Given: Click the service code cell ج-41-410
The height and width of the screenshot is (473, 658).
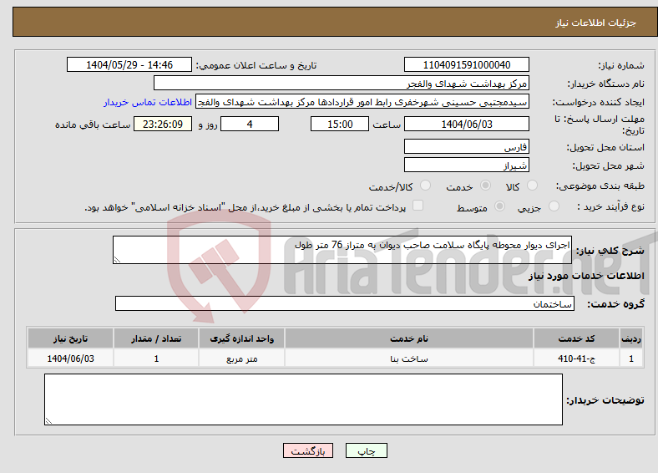Looking at the screenshot, I should click(x=577, y=359).
